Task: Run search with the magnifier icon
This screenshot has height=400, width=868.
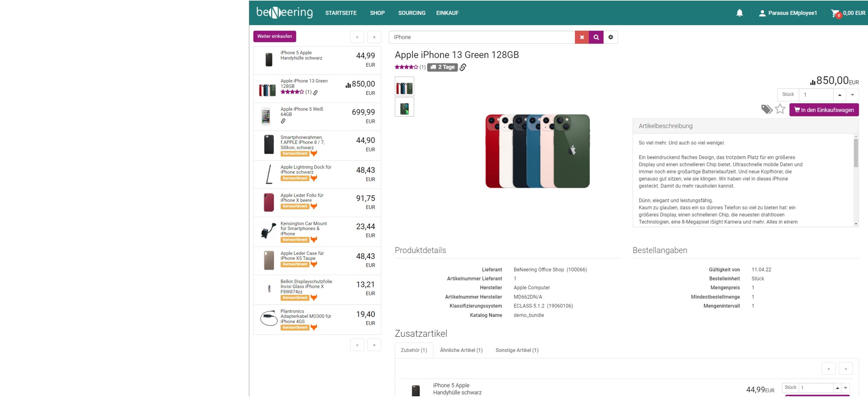Action: [596, 37]
